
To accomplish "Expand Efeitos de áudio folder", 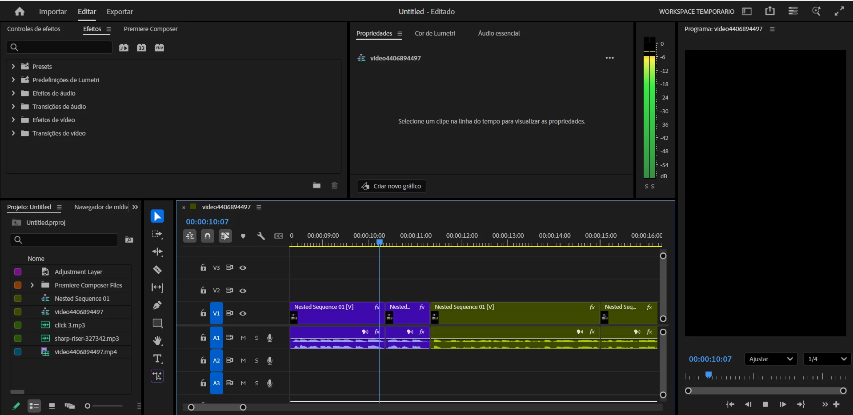I will click(13, 93).
